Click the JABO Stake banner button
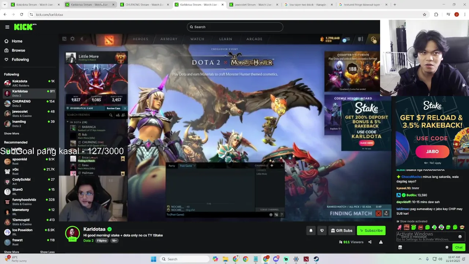This screenshot has width=469, height=264. [432, 151]
